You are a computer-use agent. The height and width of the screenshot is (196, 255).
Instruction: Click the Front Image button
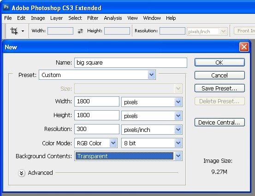pyautogui.click(x=244, y=31)
